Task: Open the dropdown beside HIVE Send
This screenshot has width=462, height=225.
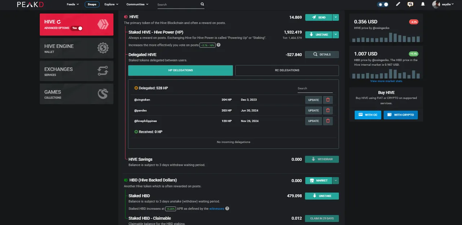Action: tap(336, 17)
